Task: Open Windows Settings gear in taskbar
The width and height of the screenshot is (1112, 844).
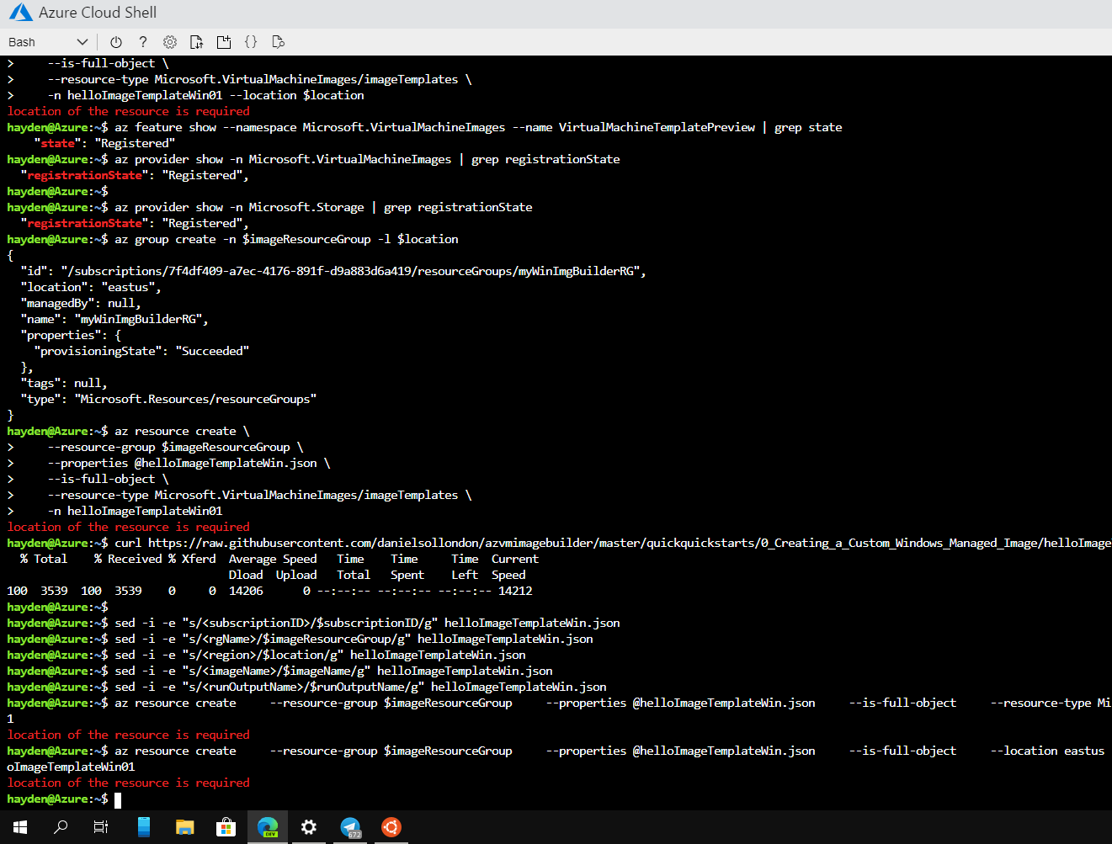Action: point(309,827)
